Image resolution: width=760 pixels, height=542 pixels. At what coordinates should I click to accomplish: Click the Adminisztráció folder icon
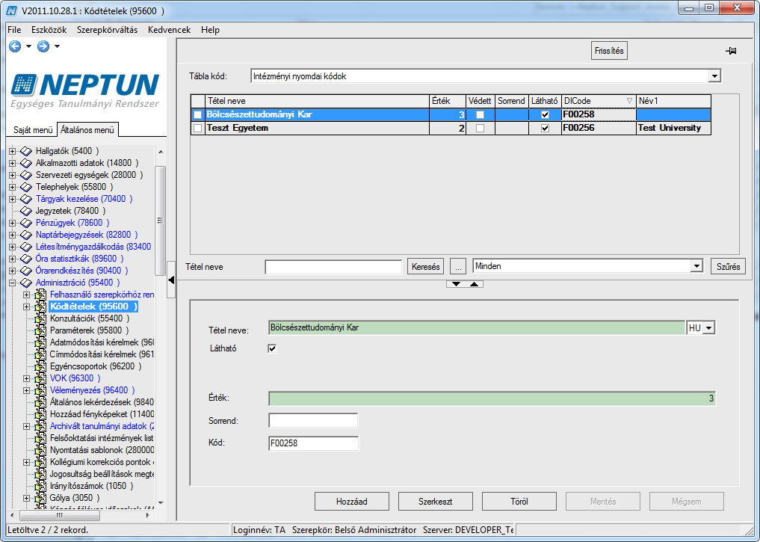25,283
